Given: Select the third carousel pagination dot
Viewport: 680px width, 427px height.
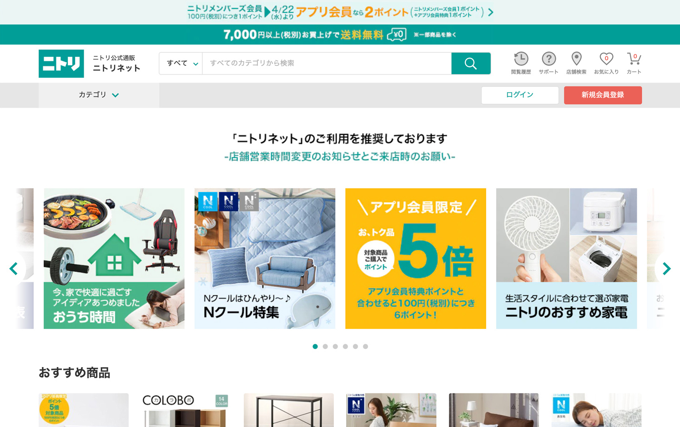Looking at the screenshot, I should pos(335,347).
